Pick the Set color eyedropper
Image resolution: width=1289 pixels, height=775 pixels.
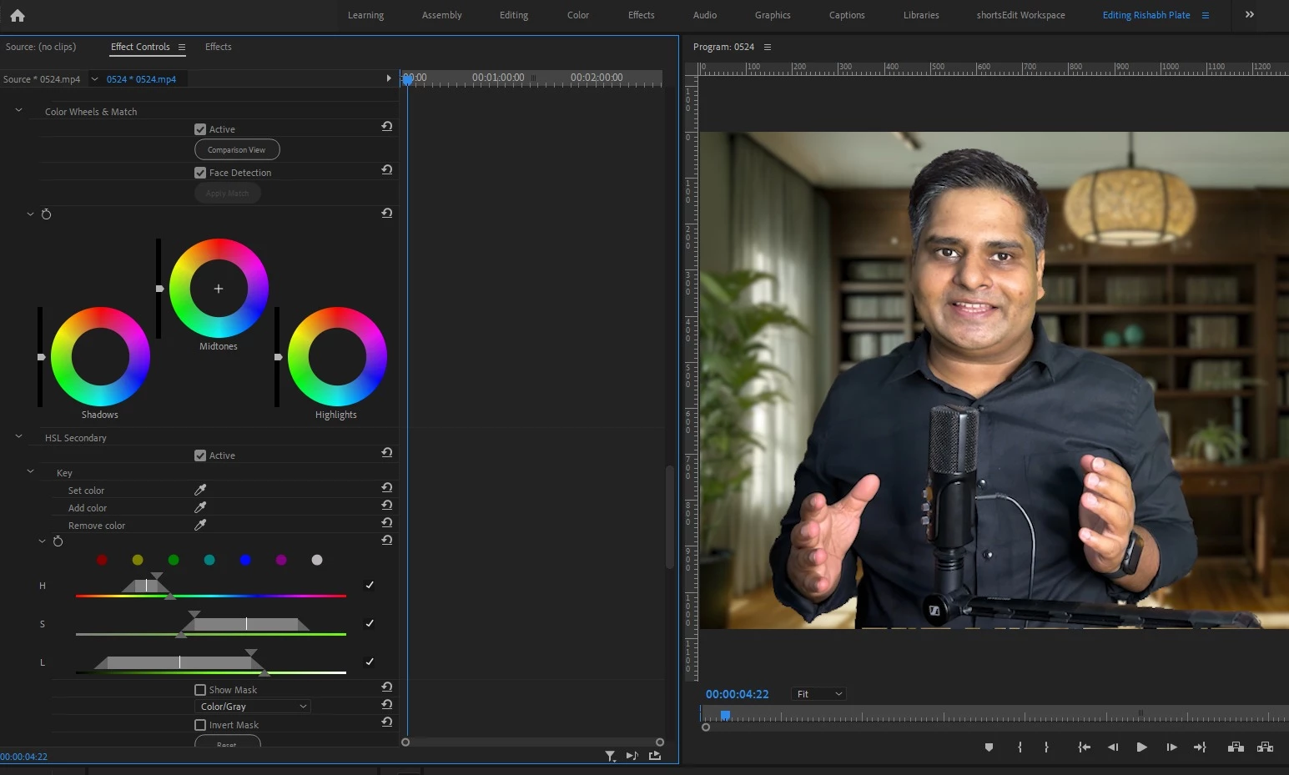(x=200, y=490)
